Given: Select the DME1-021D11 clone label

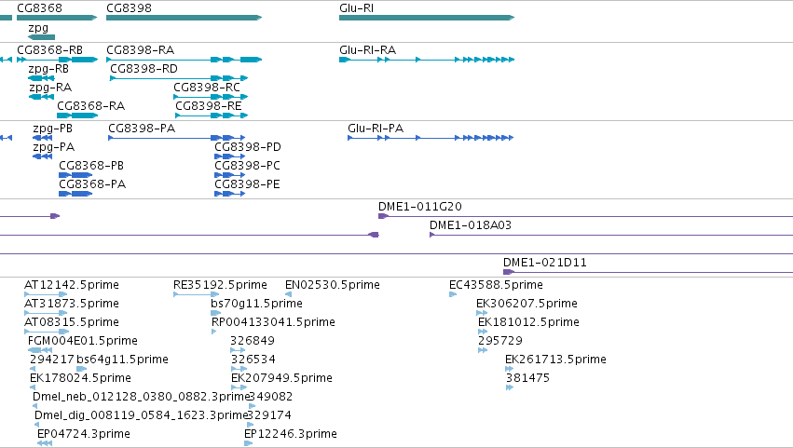Looking at the screenshot, I should (545, 263).
